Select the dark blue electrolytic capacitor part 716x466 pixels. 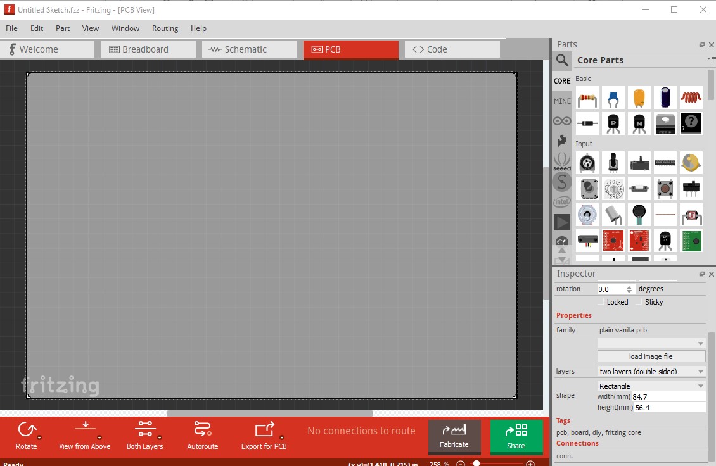click(665, 98)
